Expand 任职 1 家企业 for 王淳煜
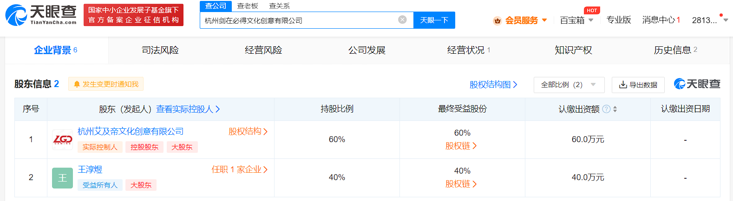The width and height of the screenshot is (733, 201). coord(240,170)
